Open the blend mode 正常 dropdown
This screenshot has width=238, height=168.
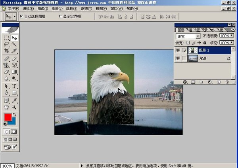198,36
